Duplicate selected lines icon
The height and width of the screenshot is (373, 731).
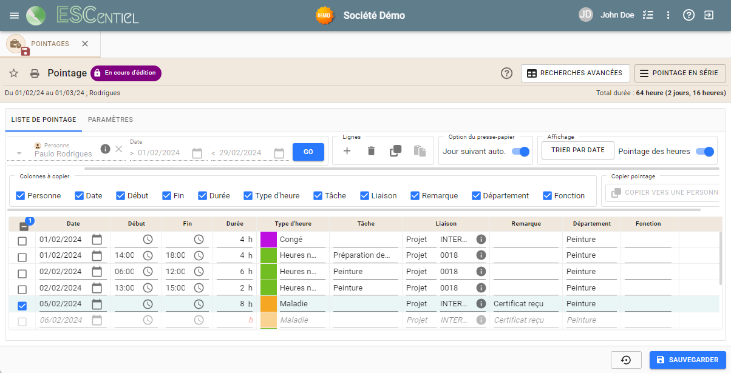pyautogui.click(x=395, y=151)
